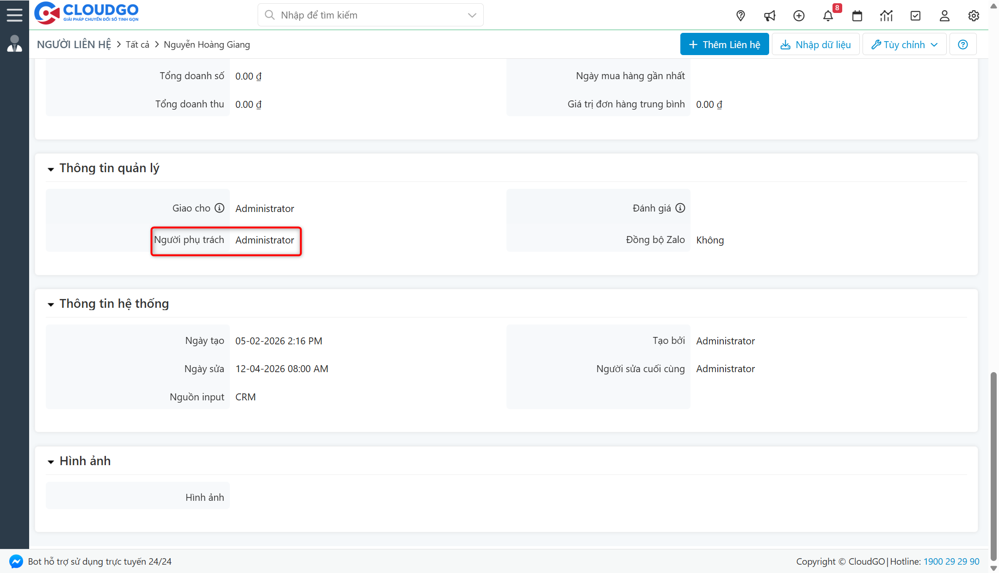This screenshot has width=999, height=573.
Task: Collapse the Hình ảnh section
Action: coord(51,461)
